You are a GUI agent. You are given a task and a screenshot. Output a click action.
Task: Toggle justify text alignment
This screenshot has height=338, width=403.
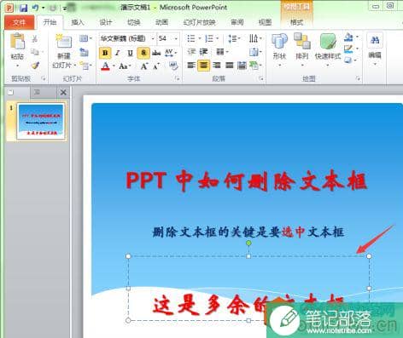point(230,66)
